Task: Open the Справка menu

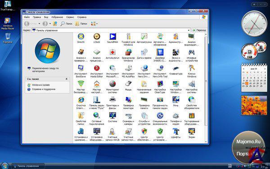Action: pyautogui.click(x=81, y=17)
